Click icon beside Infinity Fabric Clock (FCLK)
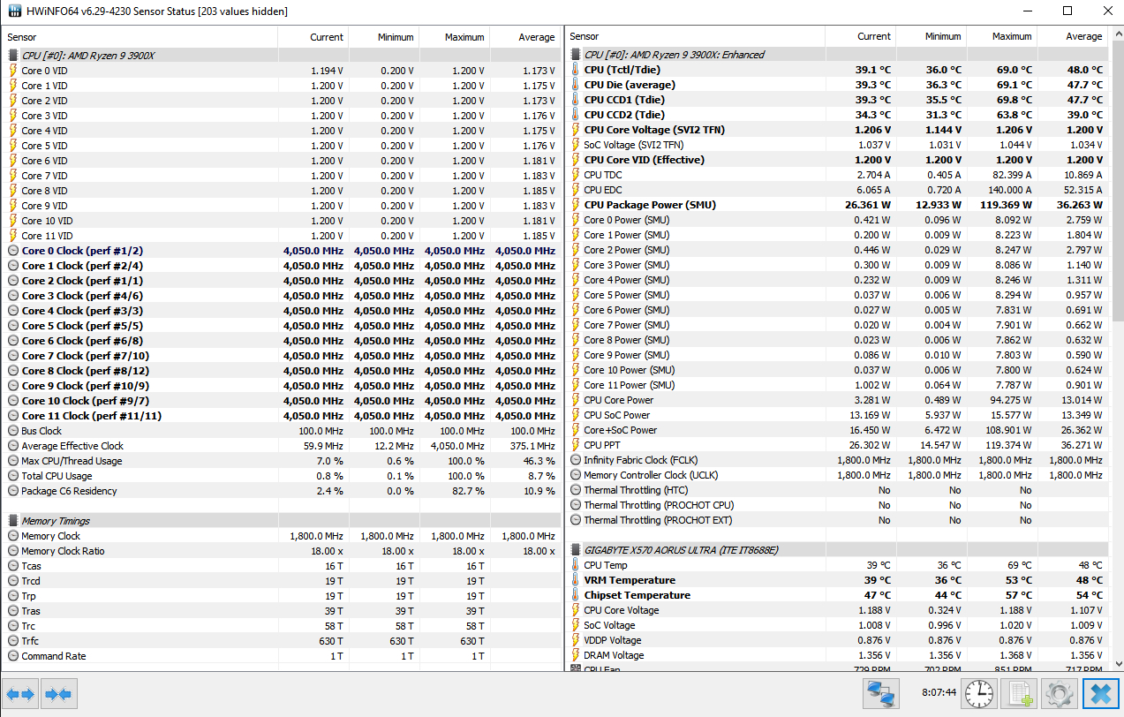1124x717 pixels. point(576,460)
